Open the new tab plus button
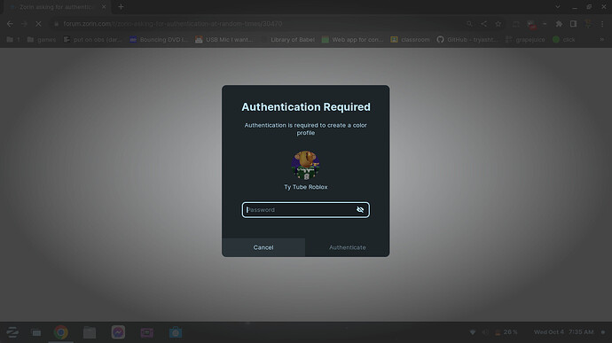Viewport: 612px width, 343px height. point(121,7)
